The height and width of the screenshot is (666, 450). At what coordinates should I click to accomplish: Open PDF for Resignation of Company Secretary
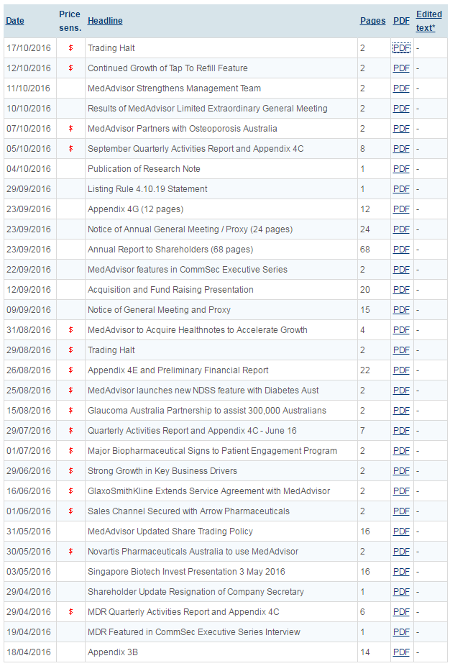tap(401, 592)
